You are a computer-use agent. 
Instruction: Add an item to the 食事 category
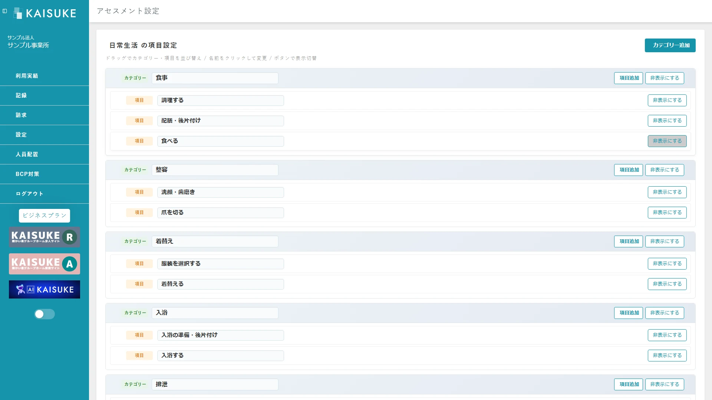tap(629, 78)
